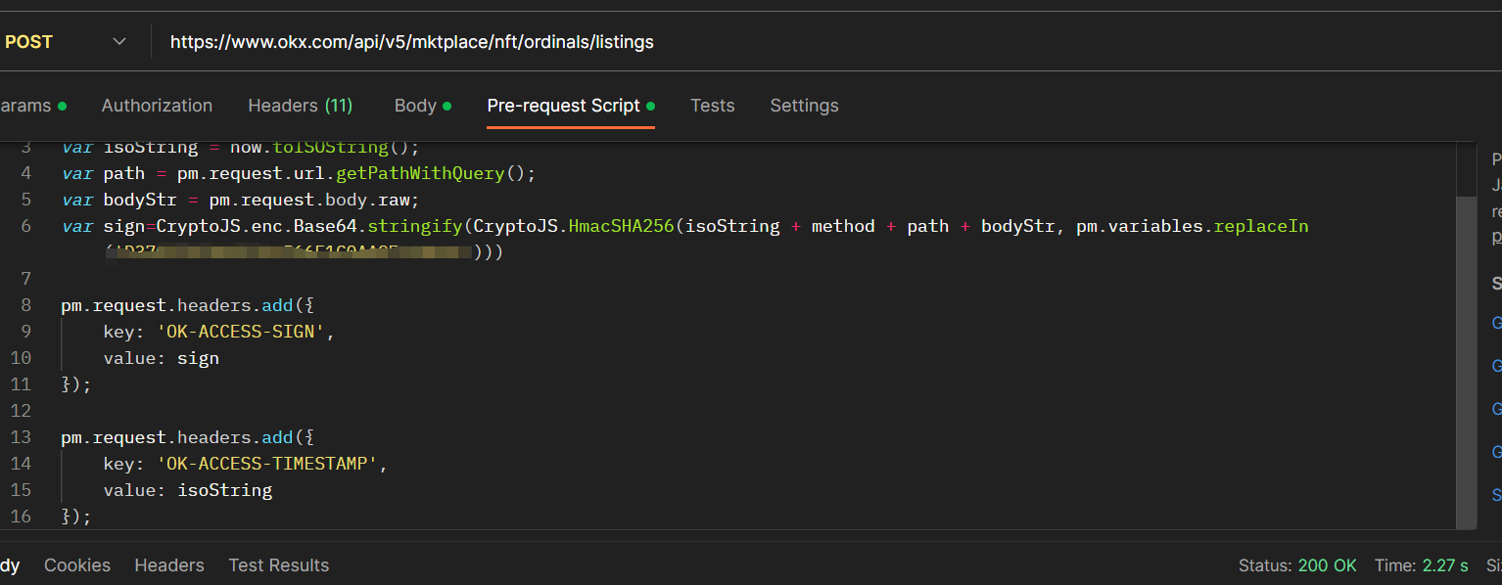Open the request Settings tab
This screenshot has width=1502, height=585.
tap(804, 106)
